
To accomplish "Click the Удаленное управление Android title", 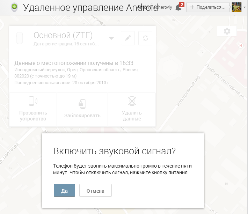I will click(90, 8).
